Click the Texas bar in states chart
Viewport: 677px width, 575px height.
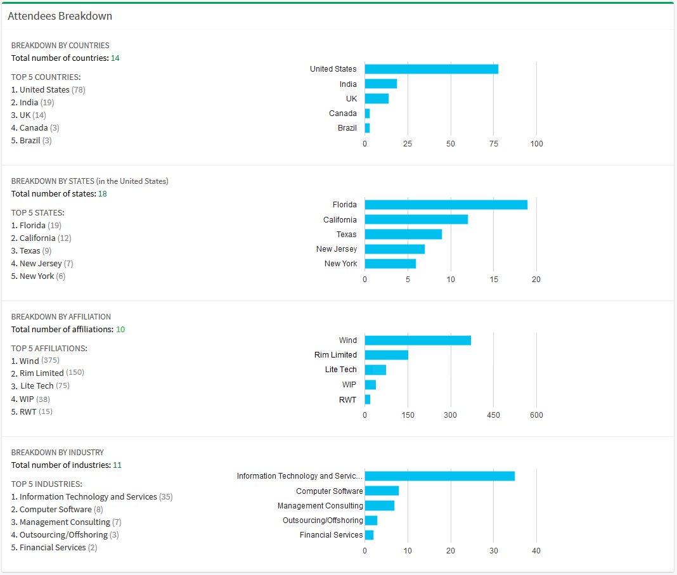click(x=403, y=235)
